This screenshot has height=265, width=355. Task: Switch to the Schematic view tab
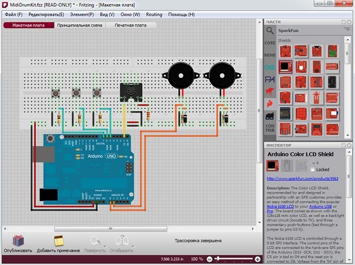click(x=80, y=25)
